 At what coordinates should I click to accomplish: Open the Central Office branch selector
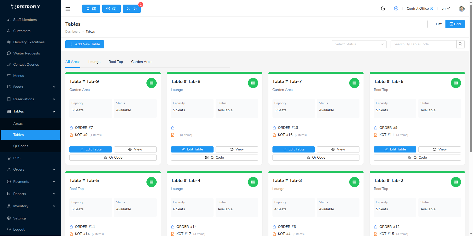point(420,8)
